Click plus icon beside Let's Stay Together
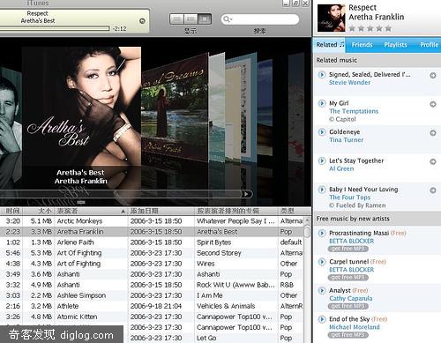 [433, 161]
